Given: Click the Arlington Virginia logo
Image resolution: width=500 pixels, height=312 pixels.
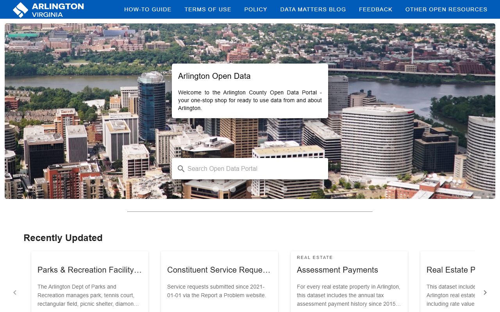Looking at the screenshot, I should point(48,9).
